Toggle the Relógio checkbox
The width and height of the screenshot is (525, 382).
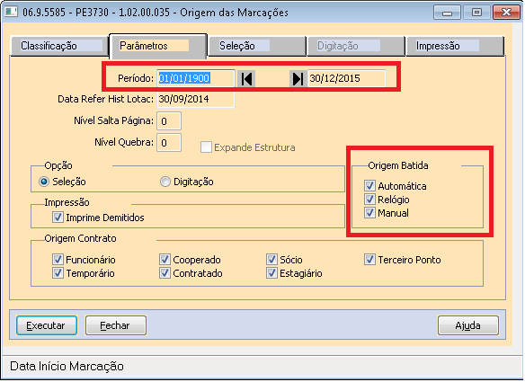pyautogui.click(x=369, y=200)
